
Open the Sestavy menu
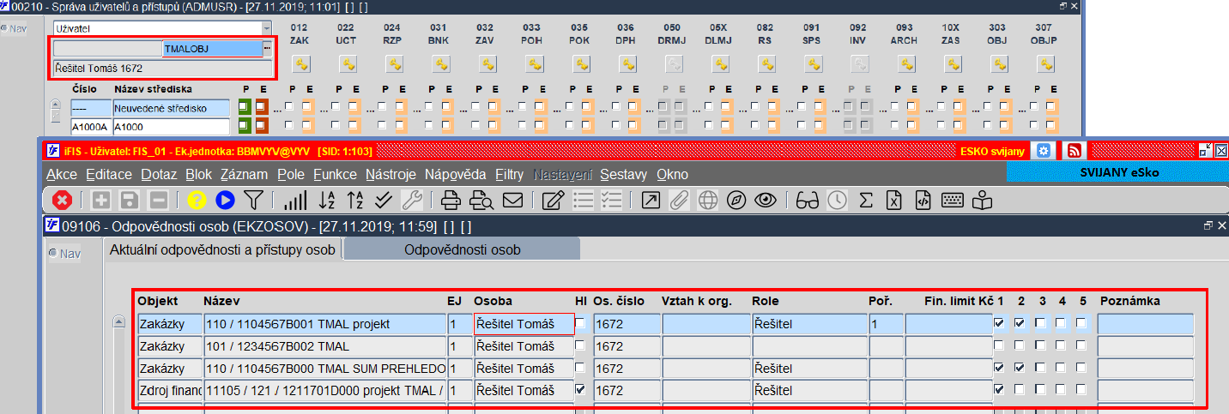[623, 174]
